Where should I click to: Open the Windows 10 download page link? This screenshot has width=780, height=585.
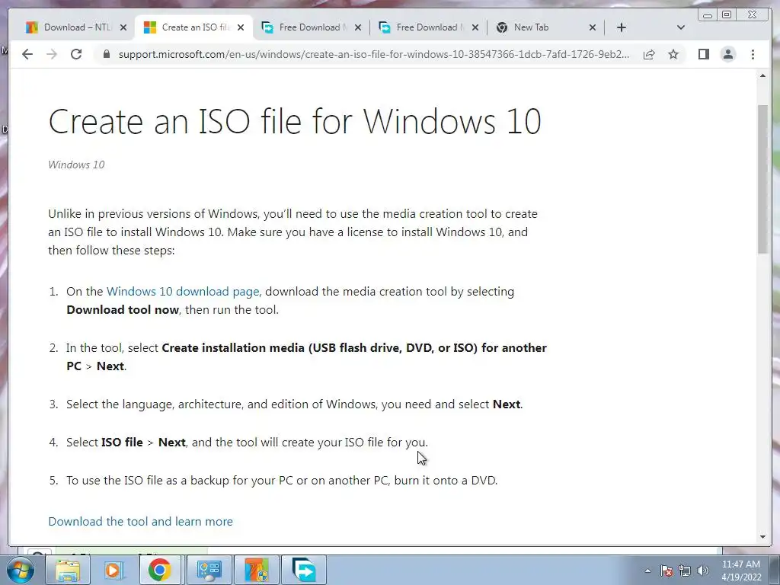(183, 292)
